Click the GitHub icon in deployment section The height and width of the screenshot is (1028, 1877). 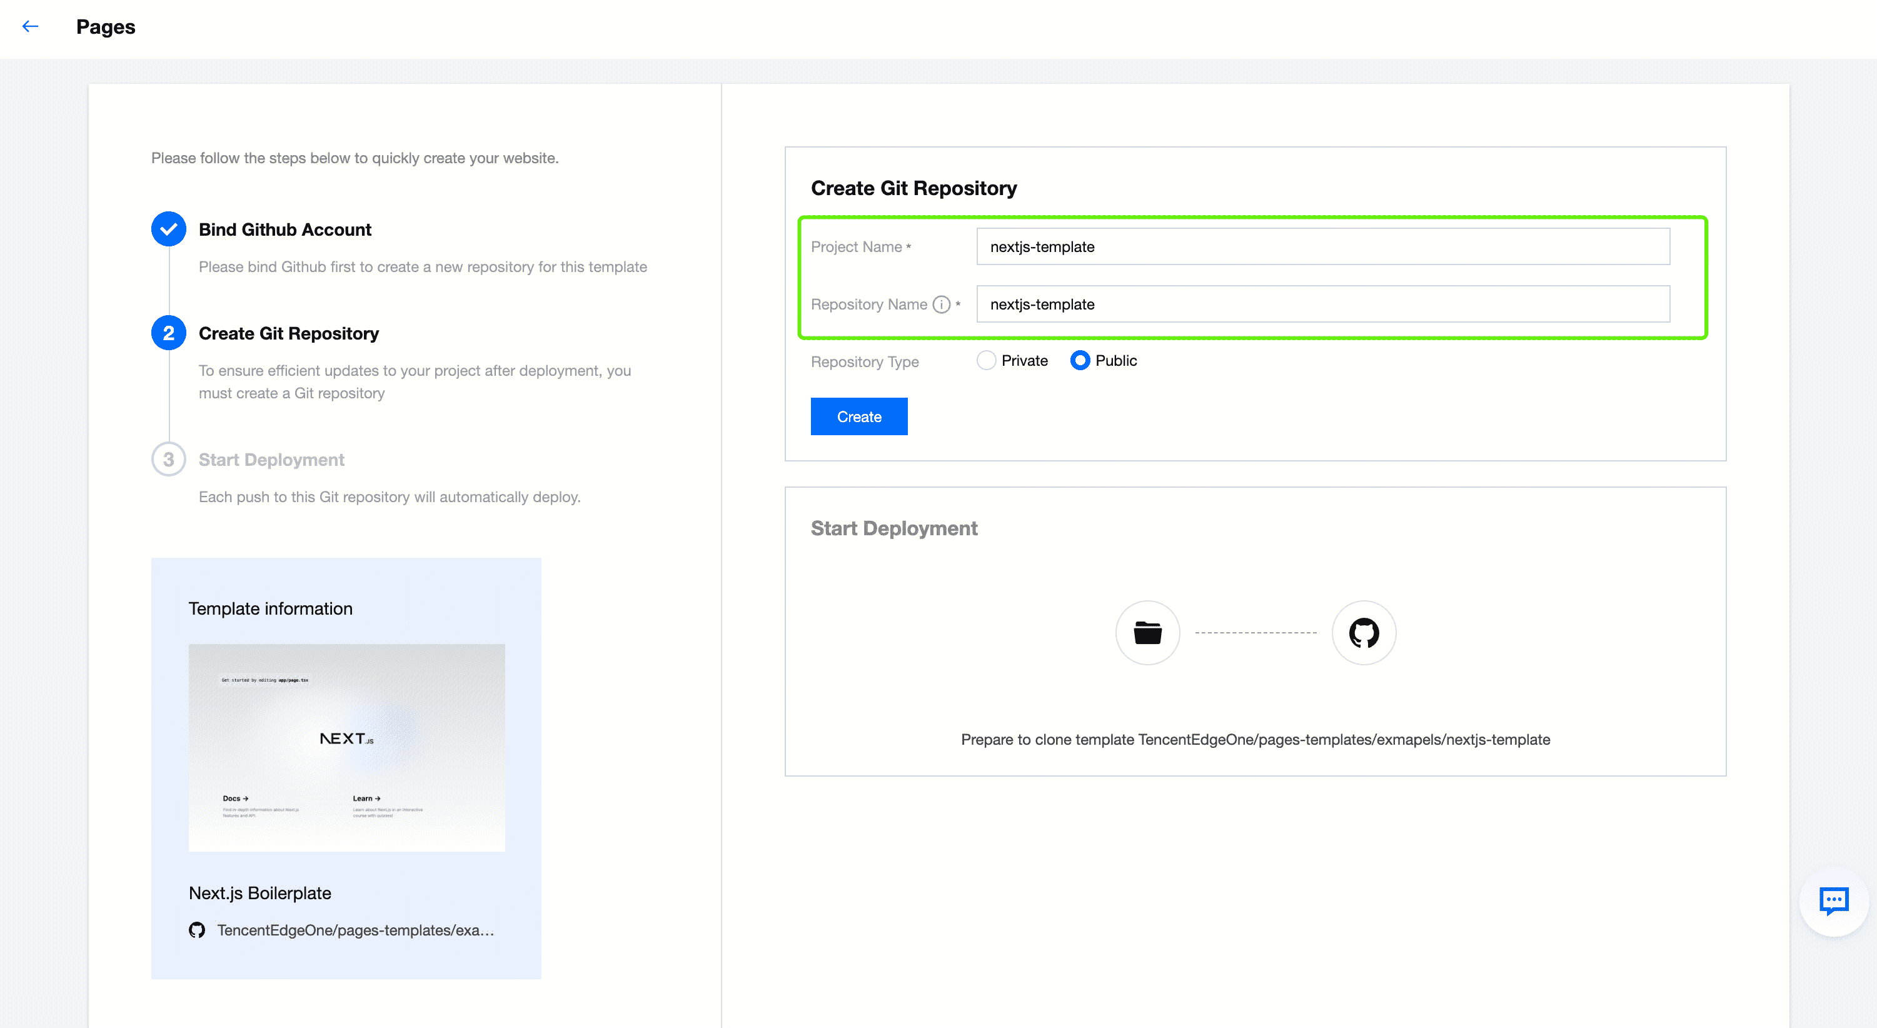tap(1364, 630)
